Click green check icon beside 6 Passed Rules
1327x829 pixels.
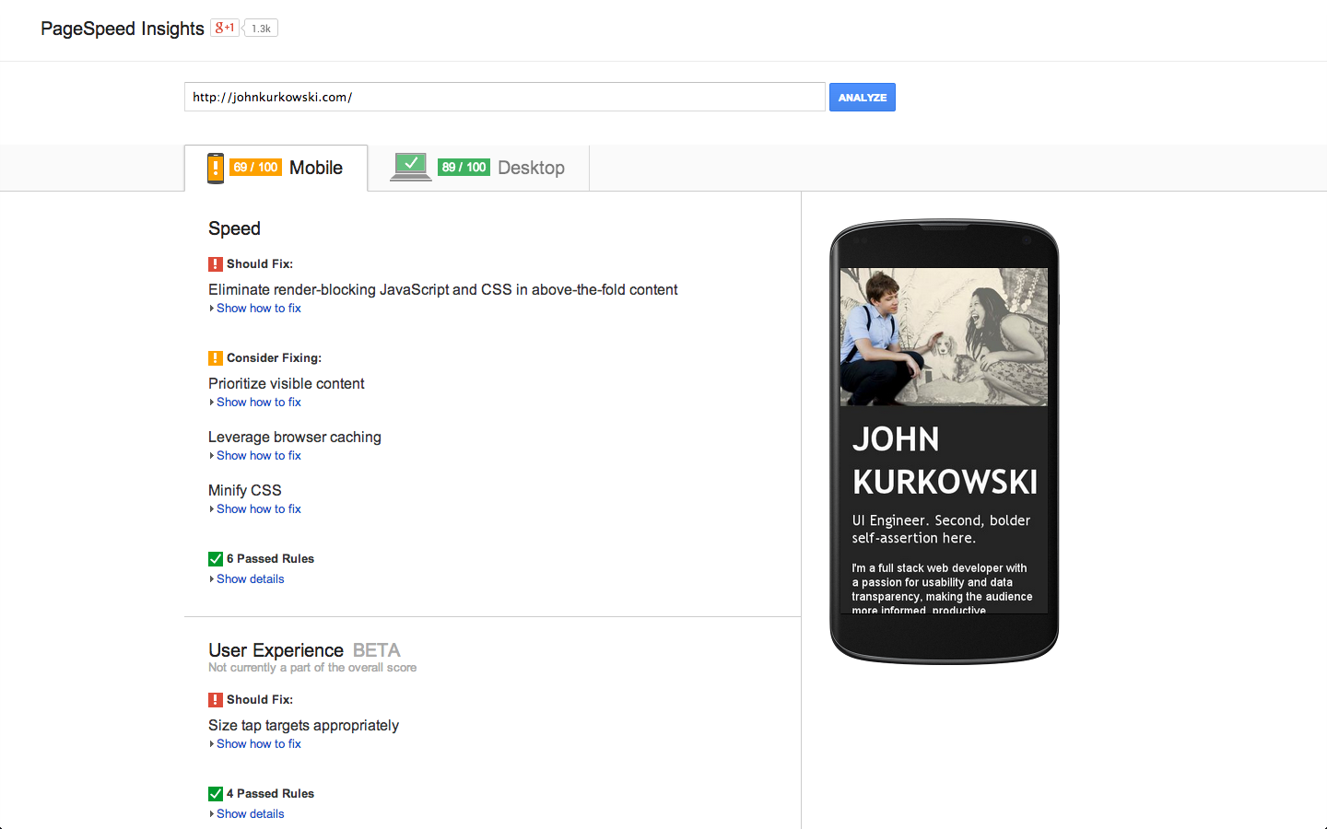click(216, 559)
